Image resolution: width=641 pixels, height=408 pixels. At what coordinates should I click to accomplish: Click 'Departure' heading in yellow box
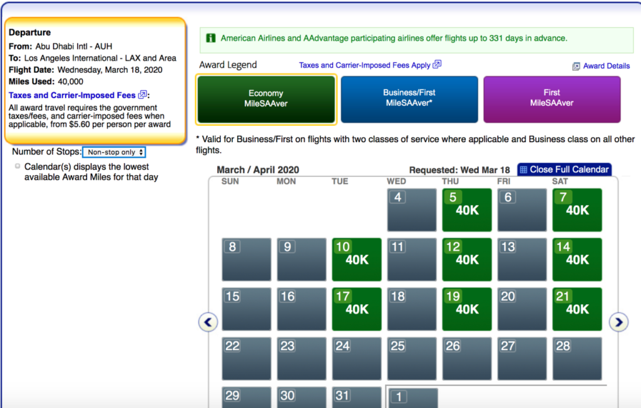coord(30,33)
